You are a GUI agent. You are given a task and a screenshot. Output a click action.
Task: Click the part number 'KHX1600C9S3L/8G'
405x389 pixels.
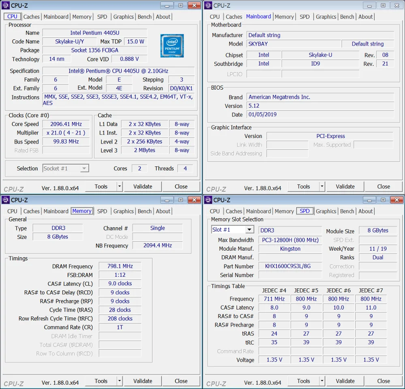290,266
